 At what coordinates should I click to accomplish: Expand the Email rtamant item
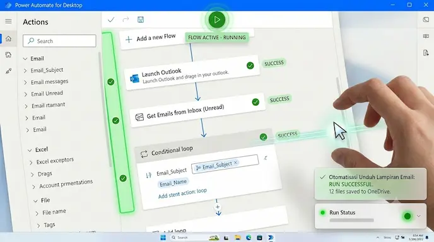coord(26,107)
